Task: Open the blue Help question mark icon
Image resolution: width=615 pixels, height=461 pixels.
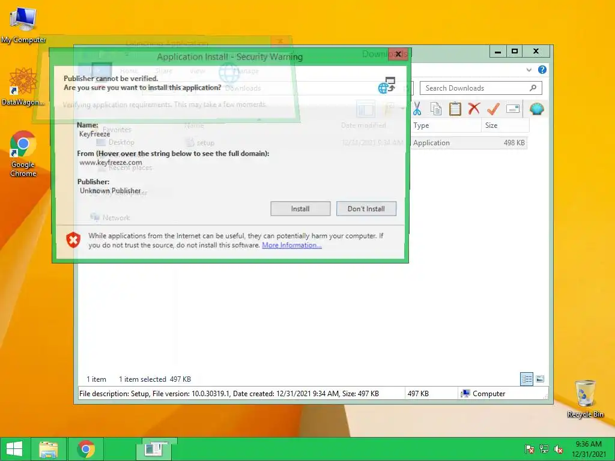Action: click(x=542, y=70)
